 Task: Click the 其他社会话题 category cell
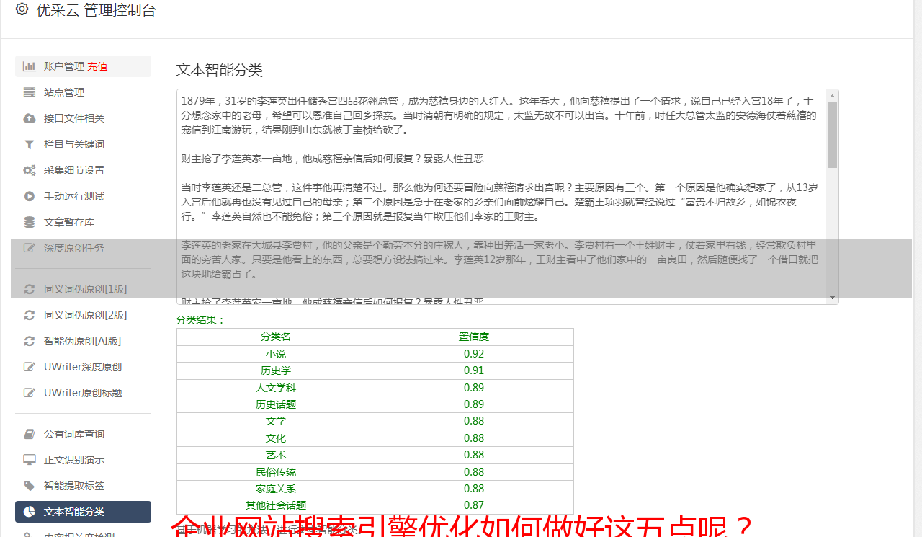(276, 505)
